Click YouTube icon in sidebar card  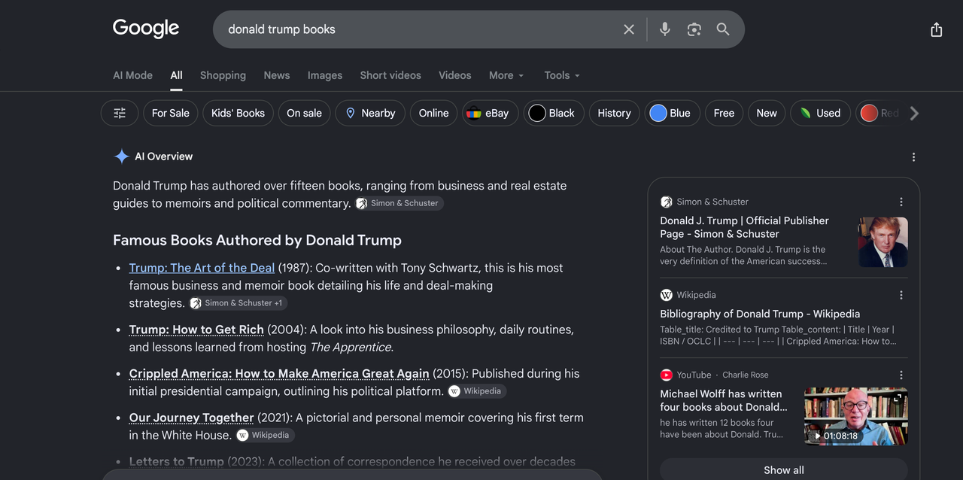(x=666, y=375)
